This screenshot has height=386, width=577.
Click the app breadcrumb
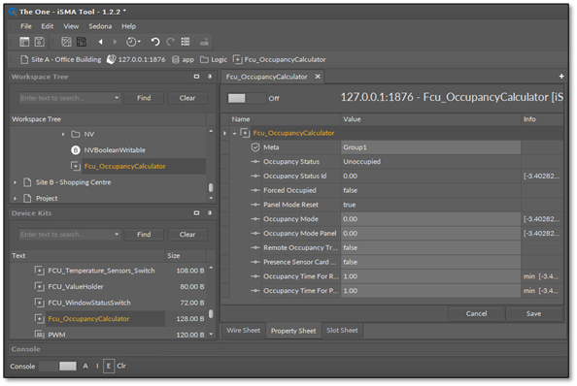point(183,59)
